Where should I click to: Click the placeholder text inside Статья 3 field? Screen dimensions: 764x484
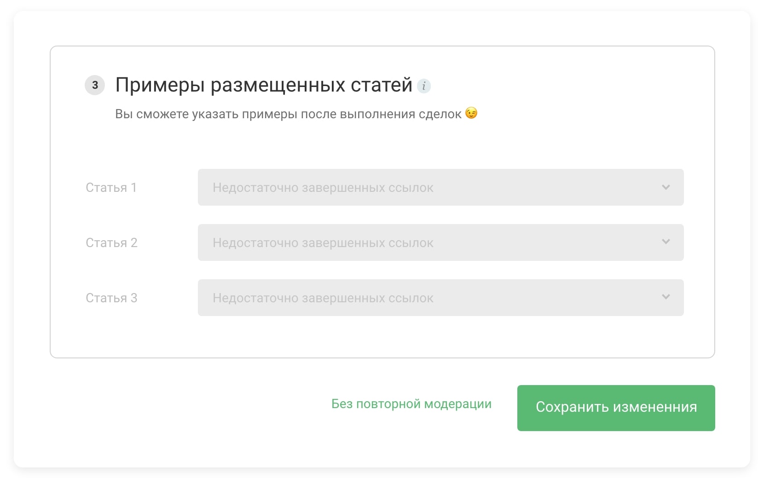pos(323,298)
